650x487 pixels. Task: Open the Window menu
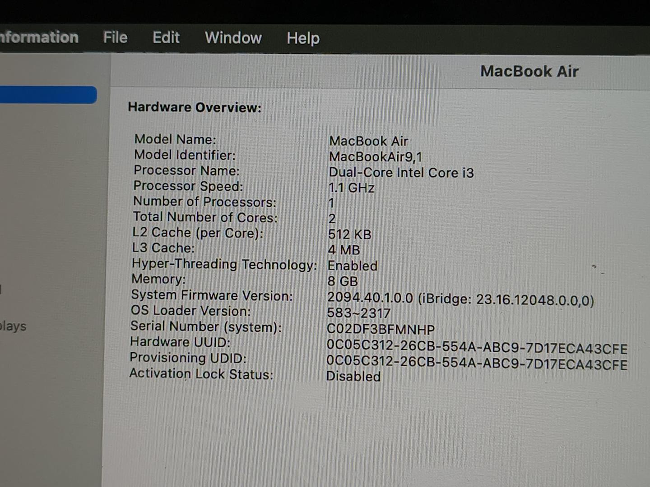(x=233, y=38)
